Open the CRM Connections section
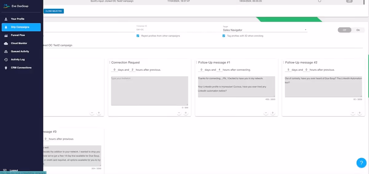The height and width of the screenshot is (174, 369). click(22, 68)
